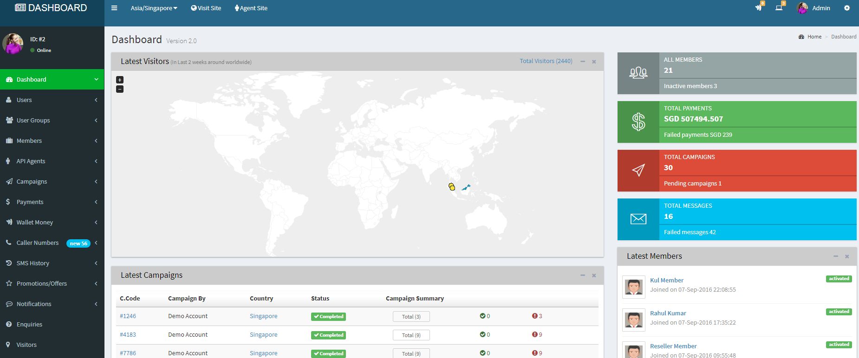Click the hamburger sidebar toggle icon
The image size is (859, 358).
(x=114, y=8)
